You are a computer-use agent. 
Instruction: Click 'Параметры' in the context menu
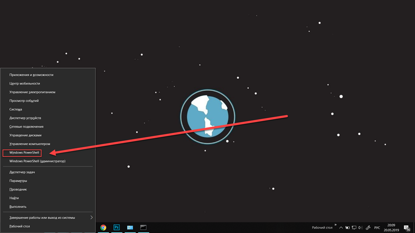[18, 181]
